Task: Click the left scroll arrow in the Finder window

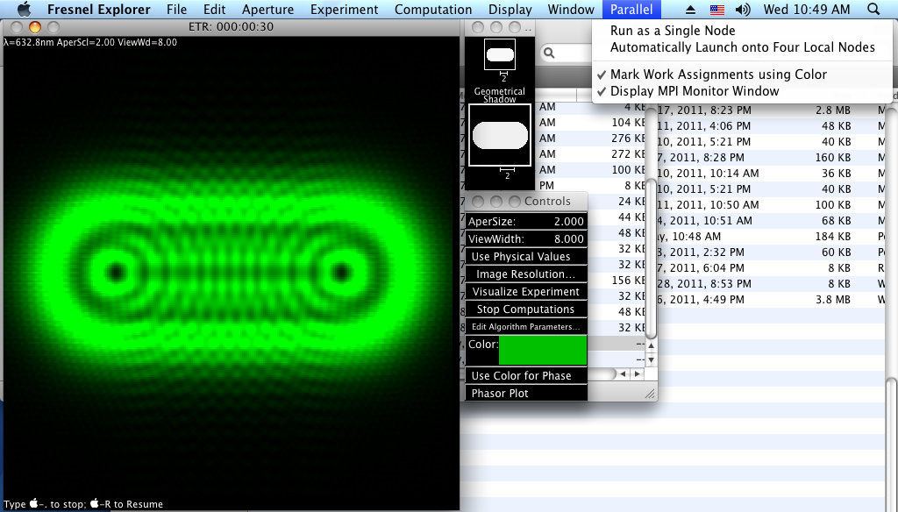Action: point(624,374)
